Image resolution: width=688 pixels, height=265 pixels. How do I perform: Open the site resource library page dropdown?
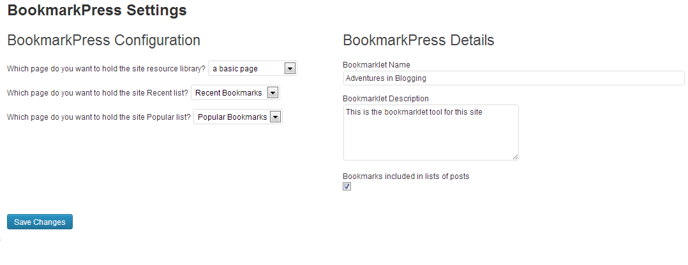(253, 68)
